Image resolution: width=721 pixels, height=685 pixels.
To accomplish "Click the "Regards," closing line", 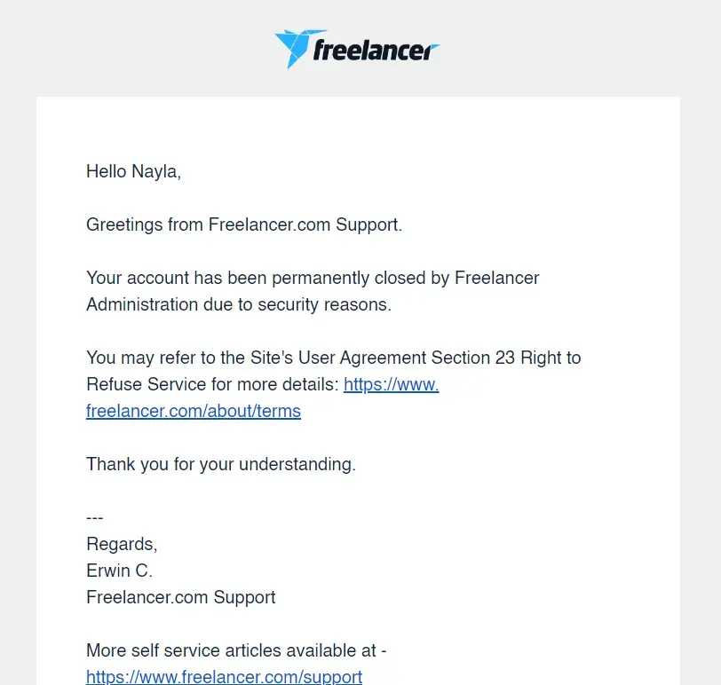I will [x=122, y=544].
